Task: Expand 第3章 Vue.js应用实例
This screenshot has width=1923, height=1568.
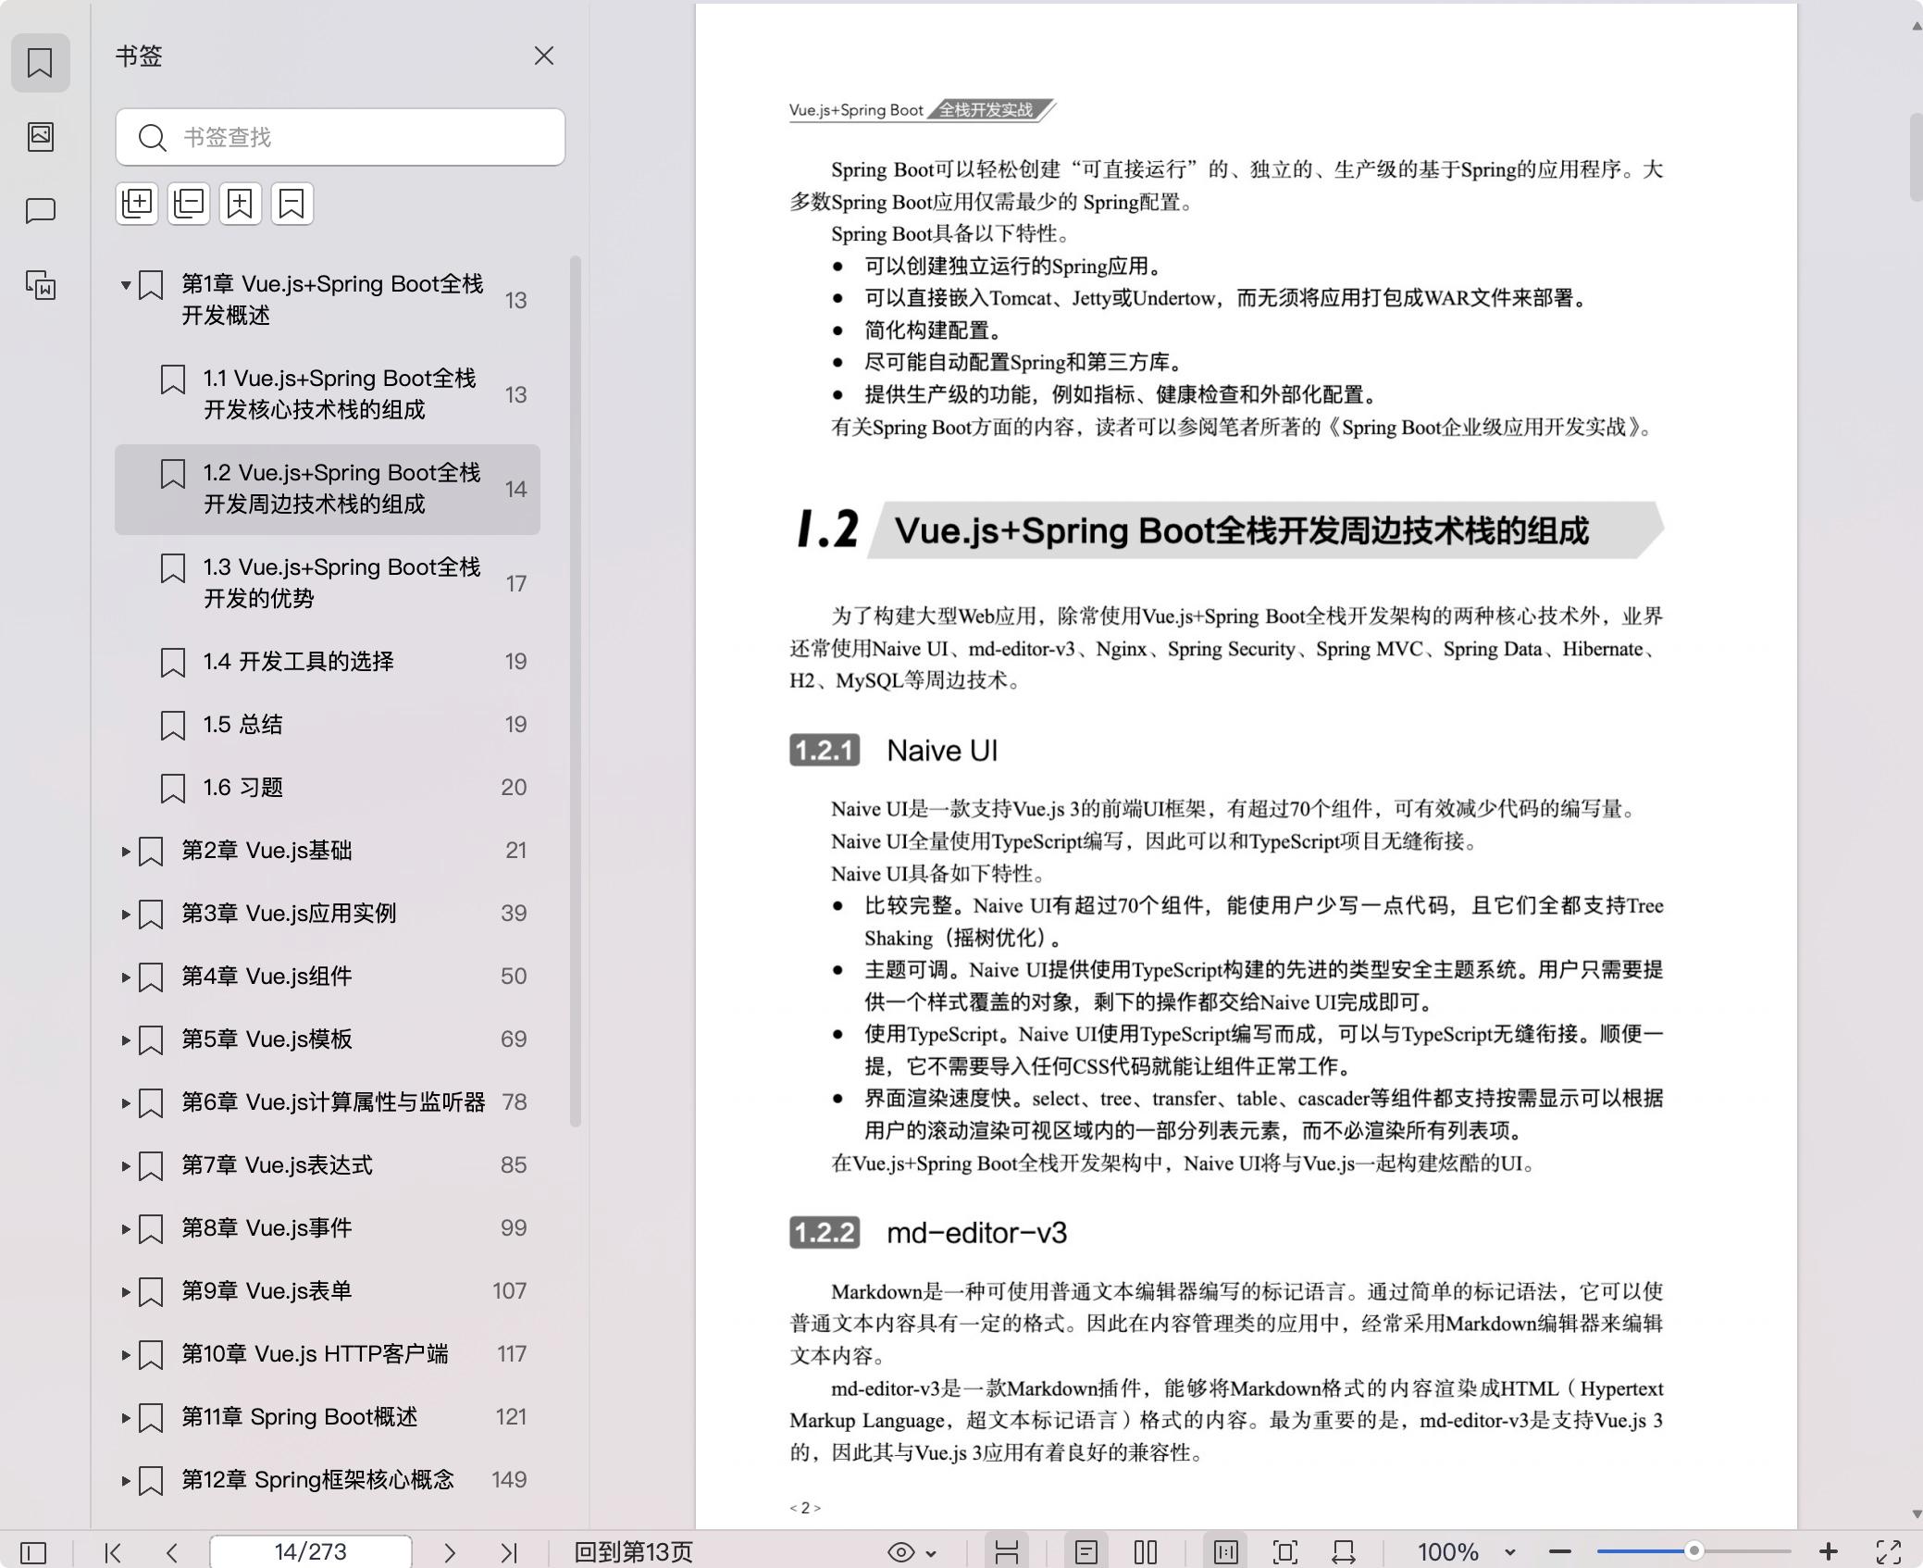Action: tap(125, 914)
